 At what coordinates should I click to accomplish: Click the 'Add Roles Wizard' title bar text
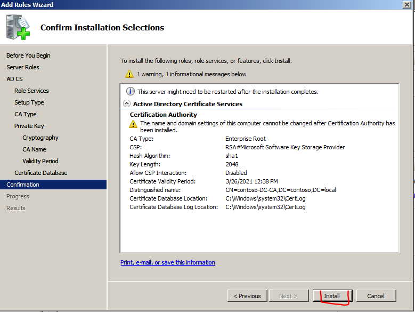[27, 4]
